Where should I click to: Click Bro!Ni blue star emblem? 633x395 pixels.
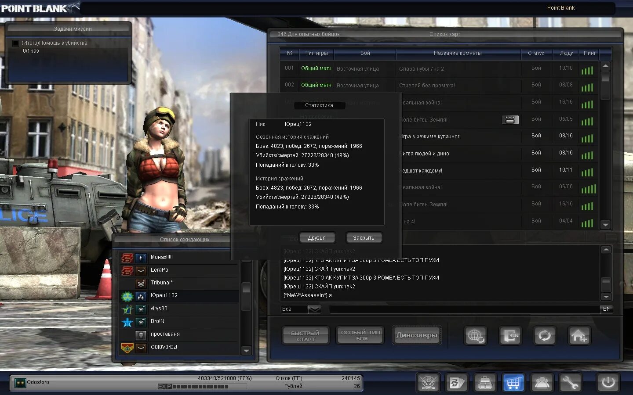point(127,323)
